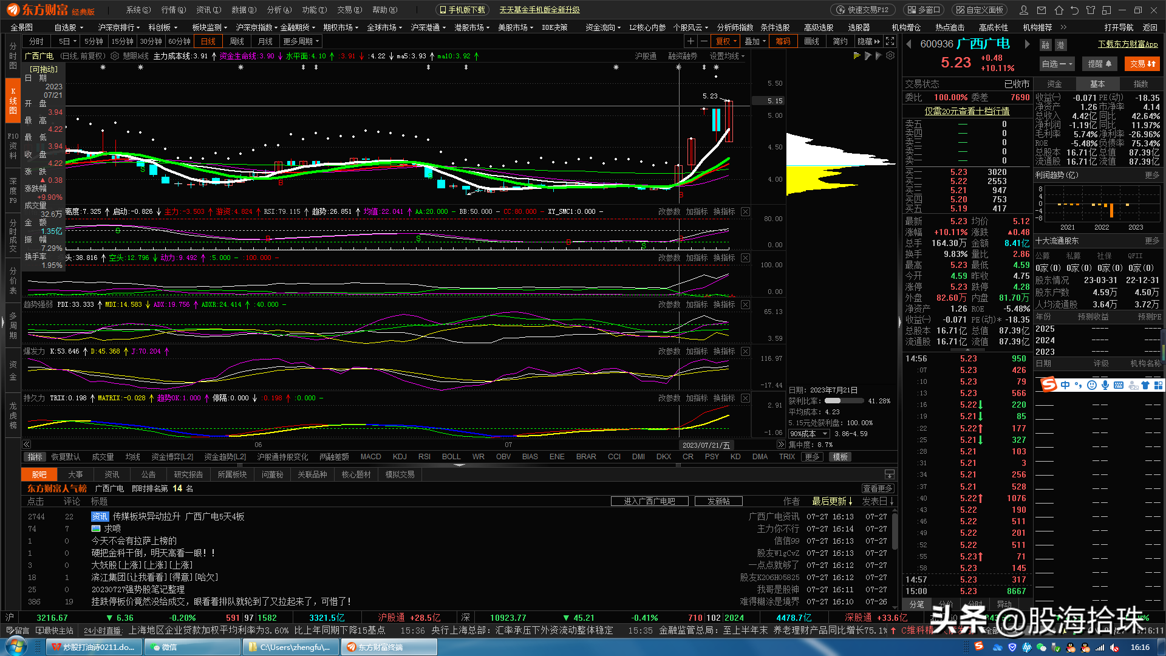Open 设置均线 moving average dropdown
The image size is (1166, 656).
coord(727,56)
